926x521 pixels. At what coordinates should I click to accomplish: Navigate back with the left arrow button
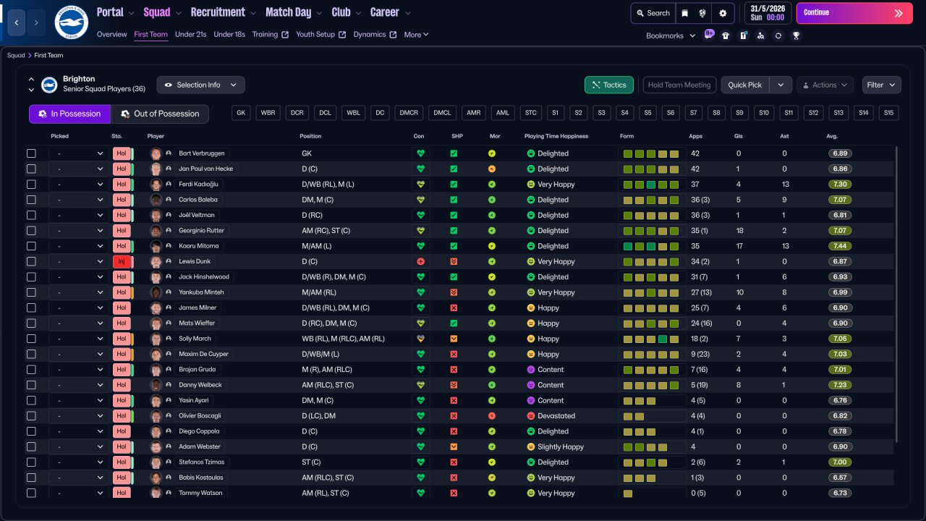(17, 22)
